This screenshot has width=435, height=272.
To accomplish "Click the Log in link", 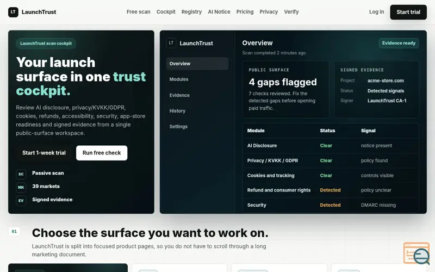I will coord(376,12).
